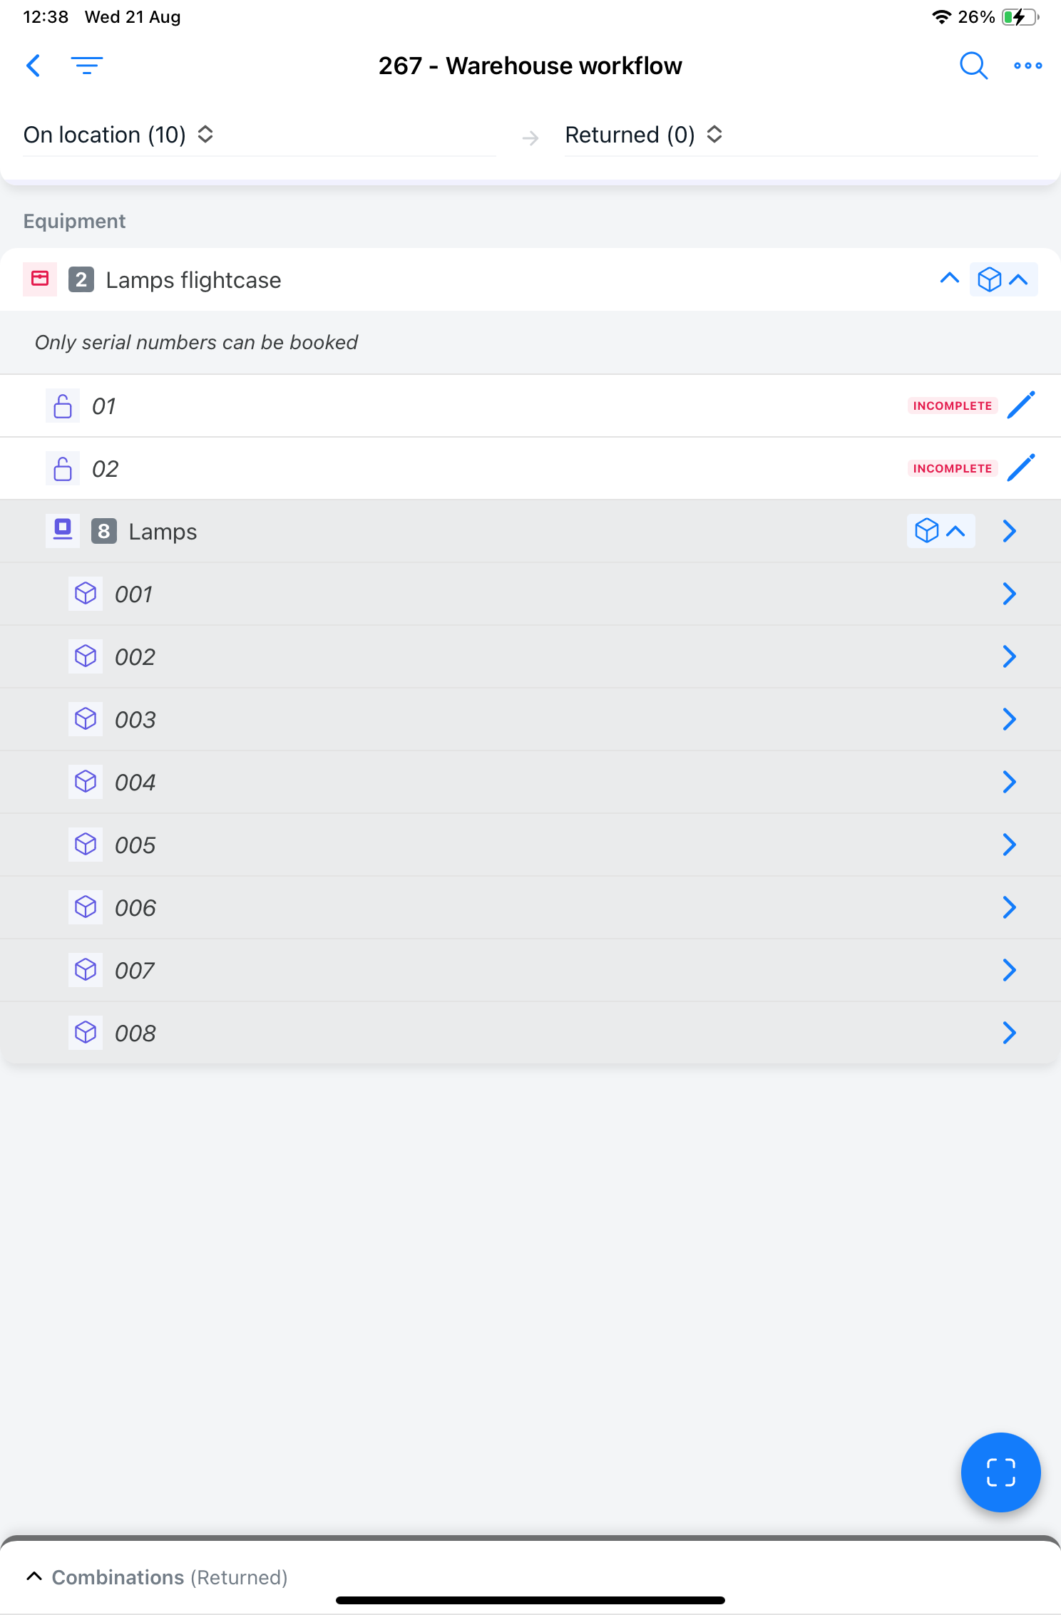Tap the lock icon beside serial 01

pos(63,406)
